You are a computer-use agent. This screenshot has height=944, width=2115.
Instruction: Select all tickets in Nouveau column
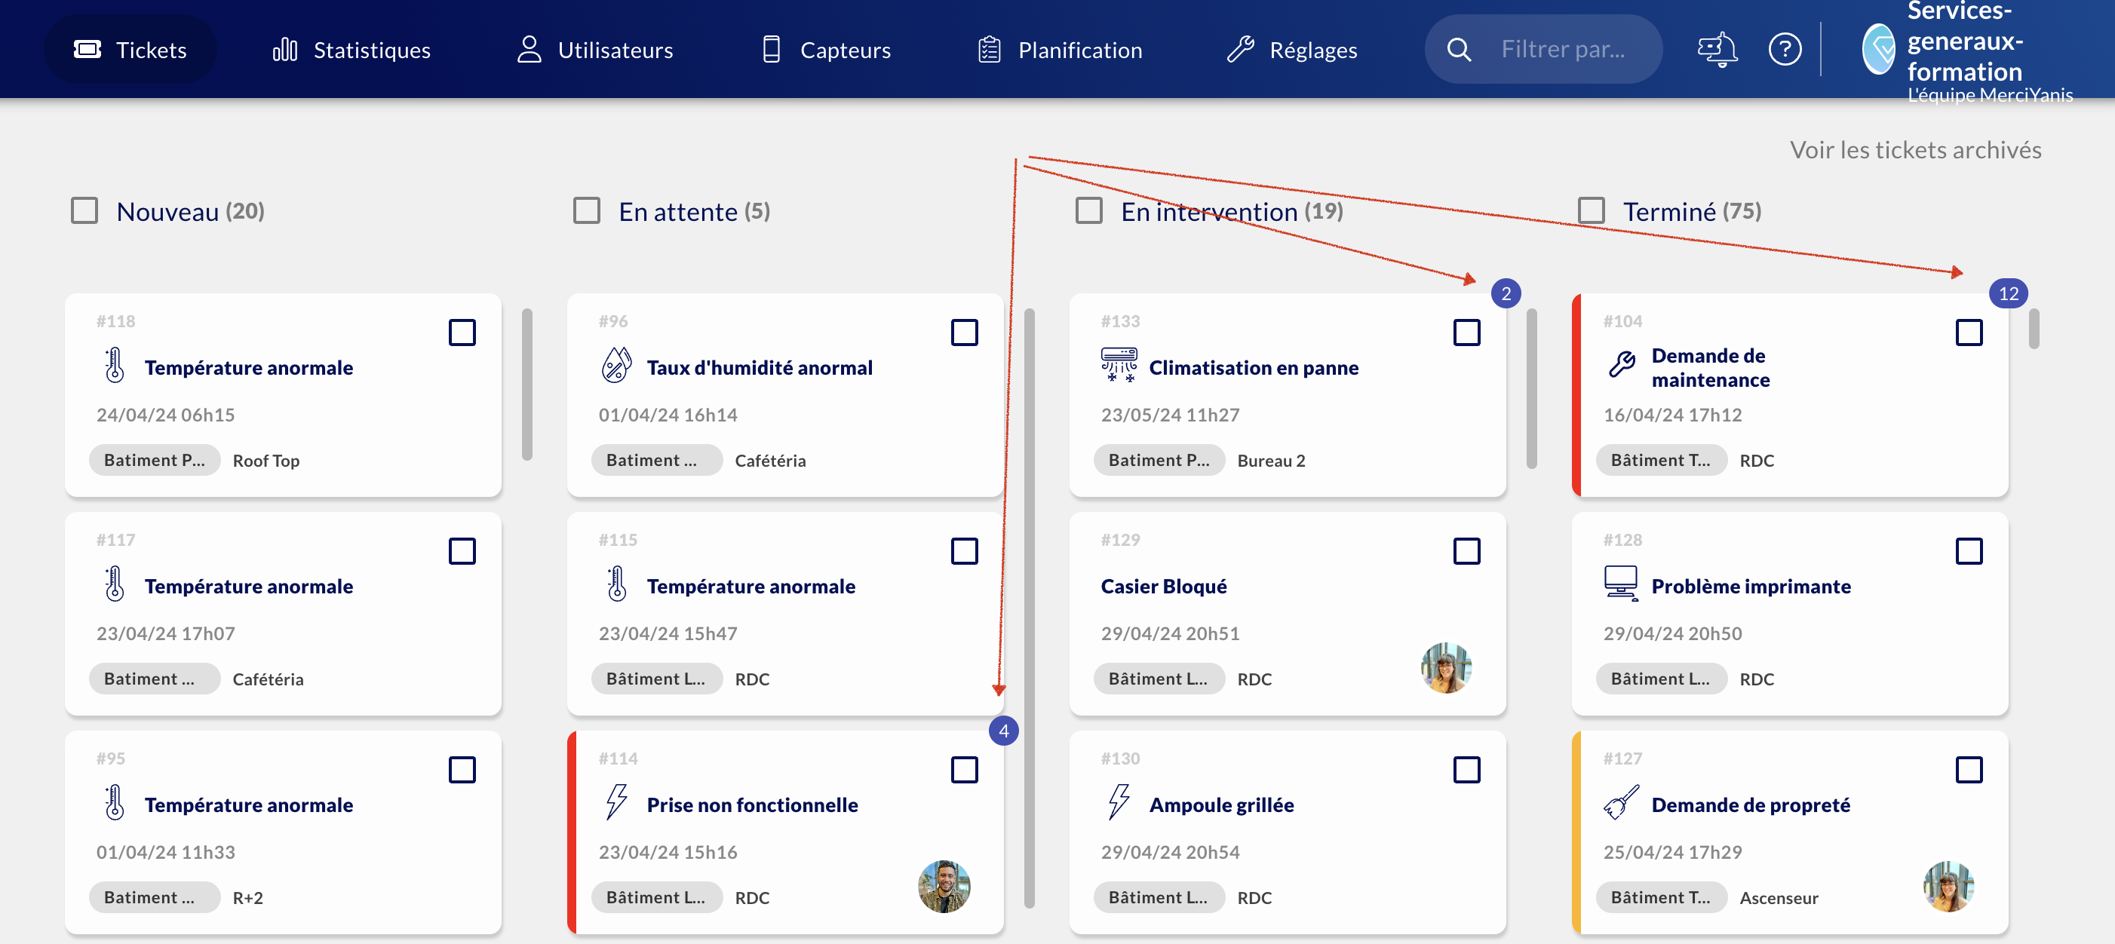pos(84,211)
